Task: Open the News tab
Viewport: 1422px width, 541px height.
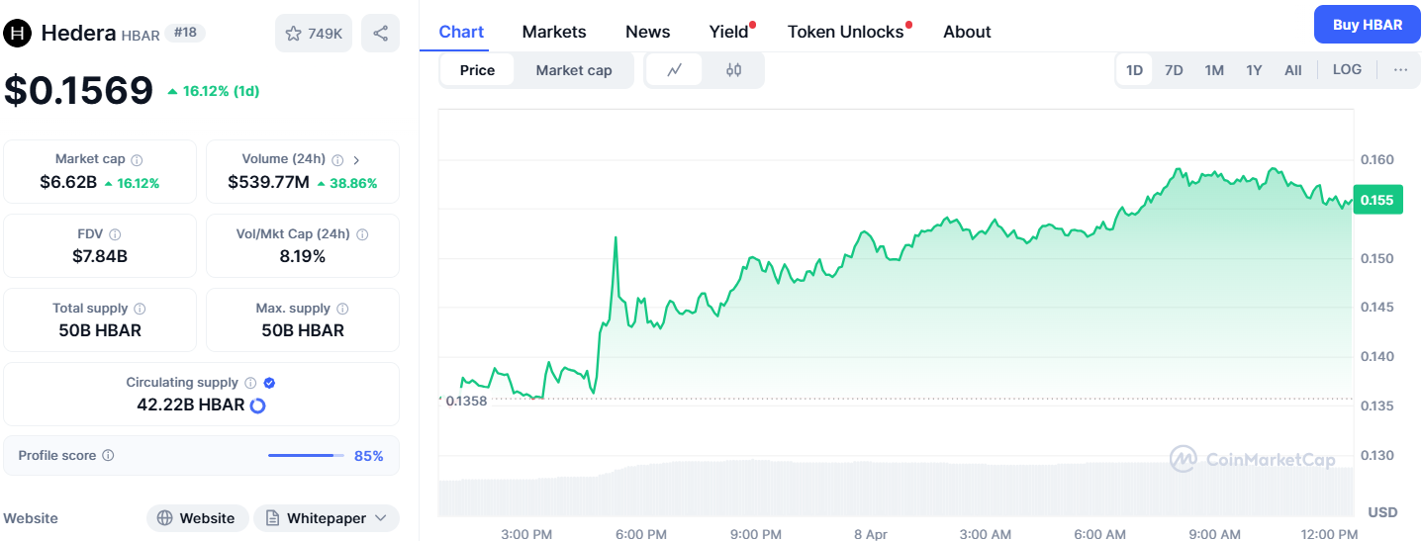Action: 648,32
